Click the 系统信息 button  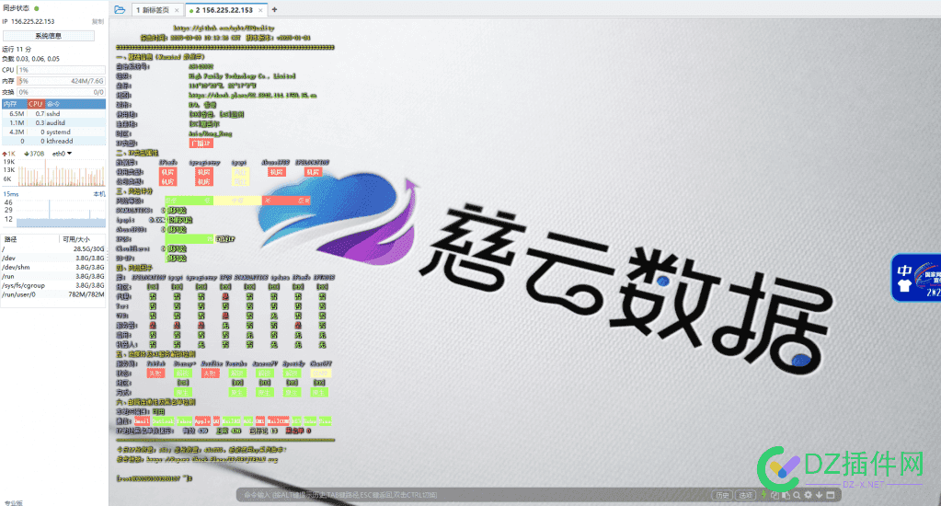[49, 35]
